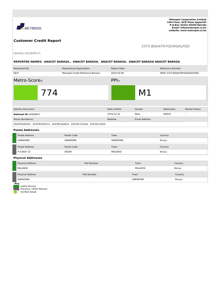The width and height of the screenshot is (220, 294).
Task: Click the Customer Credit Report title
Action: point(38,41)
